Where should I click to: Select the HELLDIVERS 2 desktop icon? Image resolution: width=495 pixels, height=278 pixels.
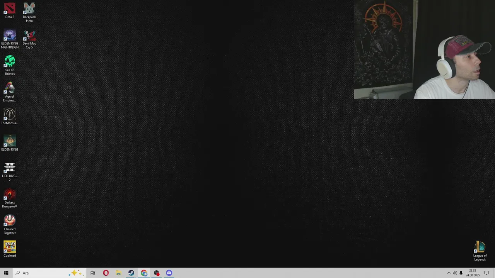pyautogui.click(x=10, y=172)
